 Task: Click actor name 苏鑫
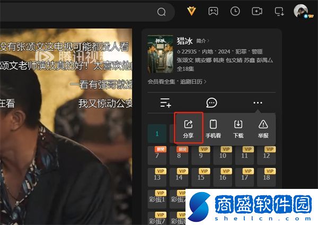[249, 60]
